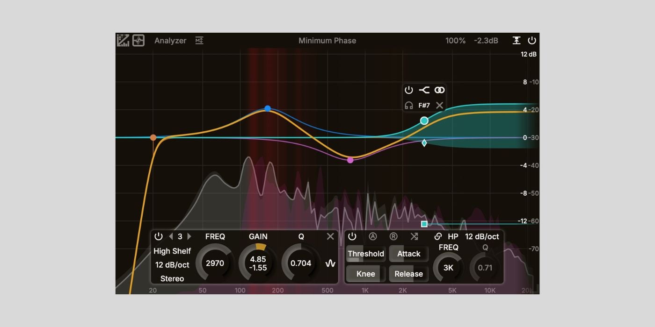The width and height of the screenshot is (655, 327).
Task: Click the Minimum Phase mode label
Action: (327, 41)
